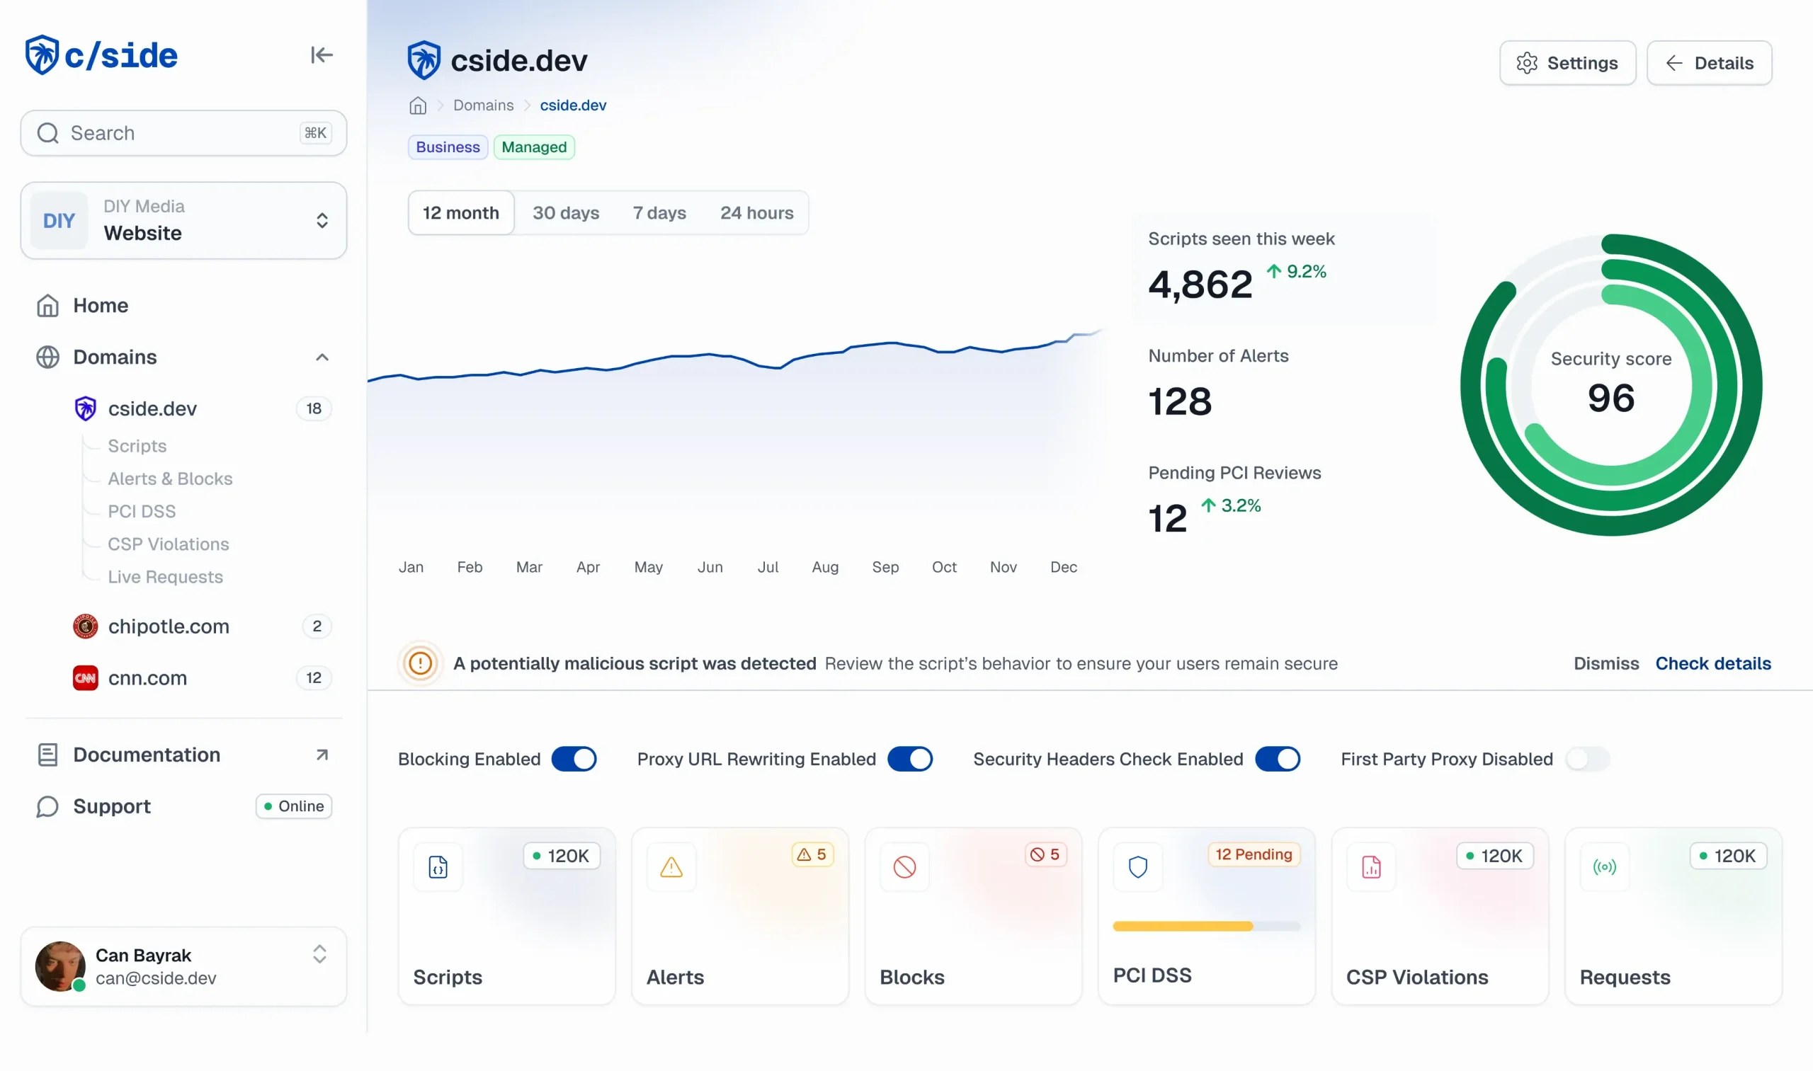Click the home icon in breadcrumb
This screenshot has height=1071, width=1813.
[417, 105]
